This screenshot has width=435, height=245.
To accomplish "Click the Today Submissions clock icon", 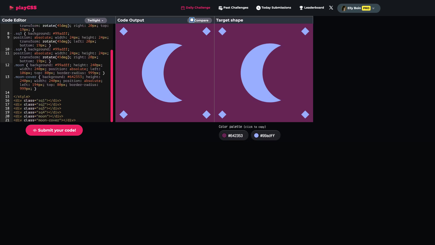I will (x=258, y=7).
